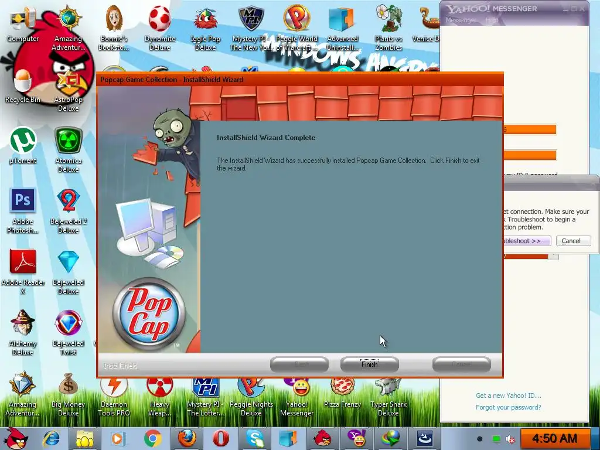Select the Iggle Pop Deluxe desktop icon
This screenshot has width=600, height=450.
206,29
